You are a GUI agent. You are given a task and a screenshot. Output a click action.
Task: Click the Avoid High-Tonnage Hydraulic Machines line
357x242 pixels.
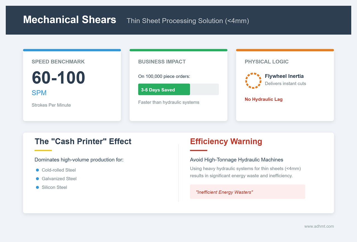click(237, 160)
